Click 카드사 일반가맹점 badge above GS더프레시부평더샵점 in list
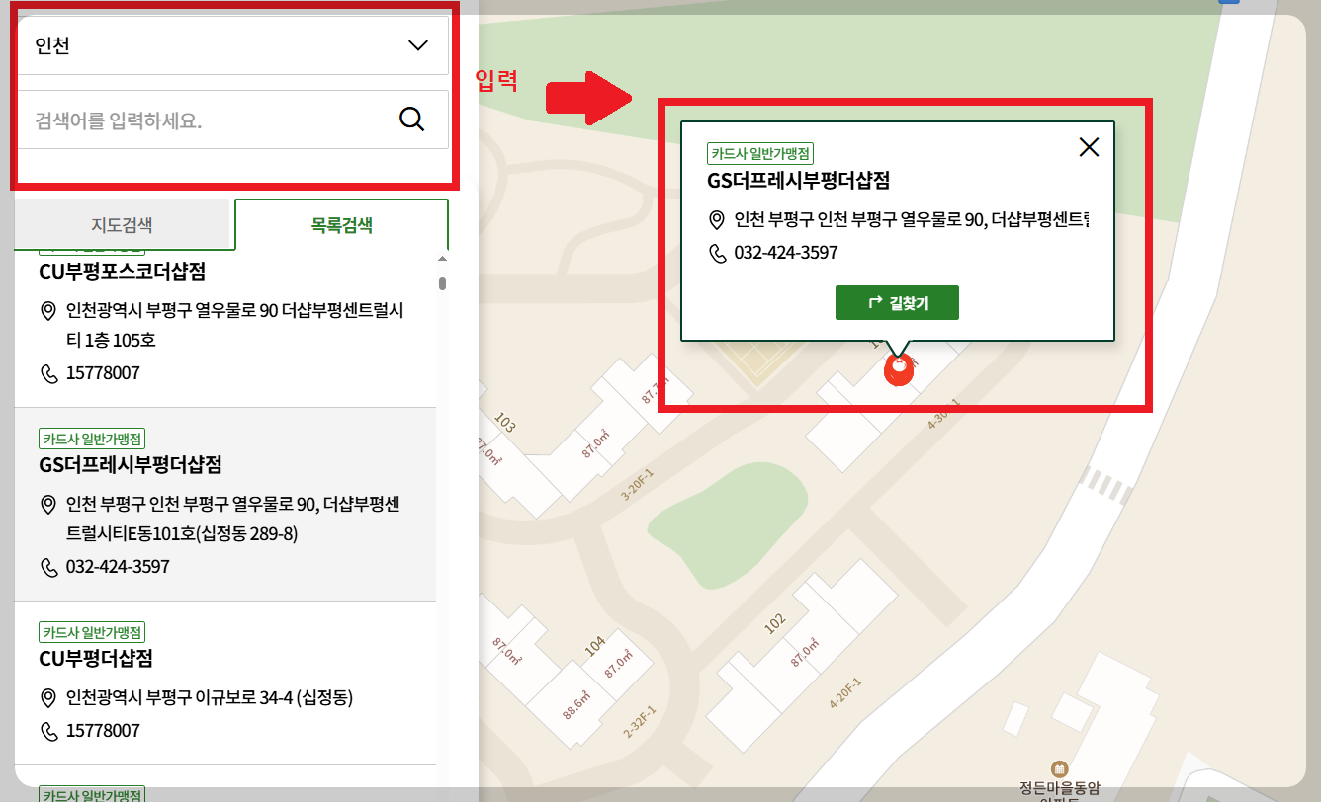This screenshot has width=1321, height=802. click(x=92, y=439)
